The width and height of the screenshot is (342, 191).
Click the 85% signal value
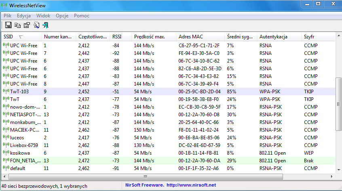[231, 92]
